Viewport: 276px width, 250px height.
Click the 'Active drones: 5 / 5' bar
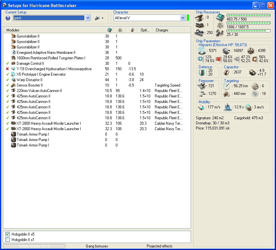[34, 246]
